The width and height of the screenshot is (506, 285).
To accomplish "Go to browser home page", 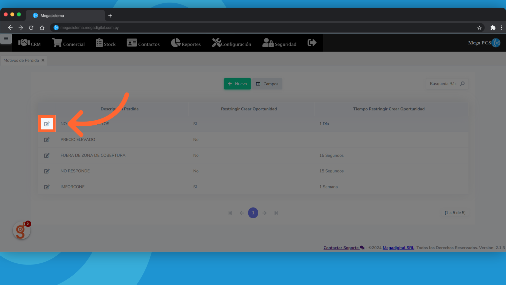I will (x=42, y=28).
